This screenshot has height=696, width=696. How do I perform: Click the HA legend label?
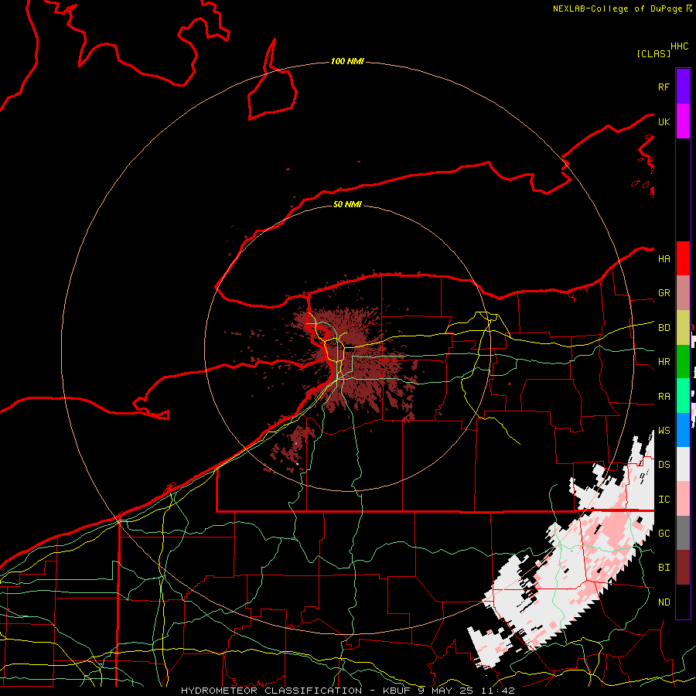(x=664, y=259)
